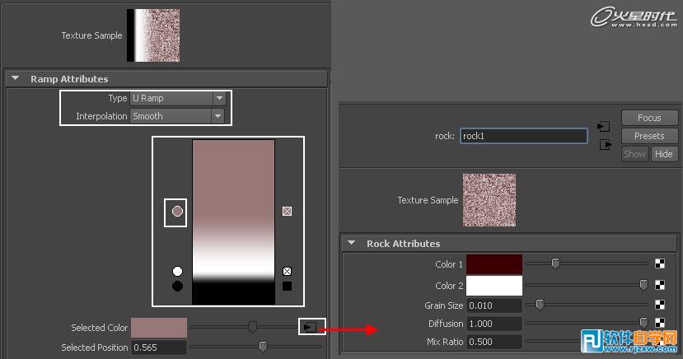Delete the pink ramp color entry
Image resolution: width=683 pixels, height=359 pixels.
(x=287, y=211)
